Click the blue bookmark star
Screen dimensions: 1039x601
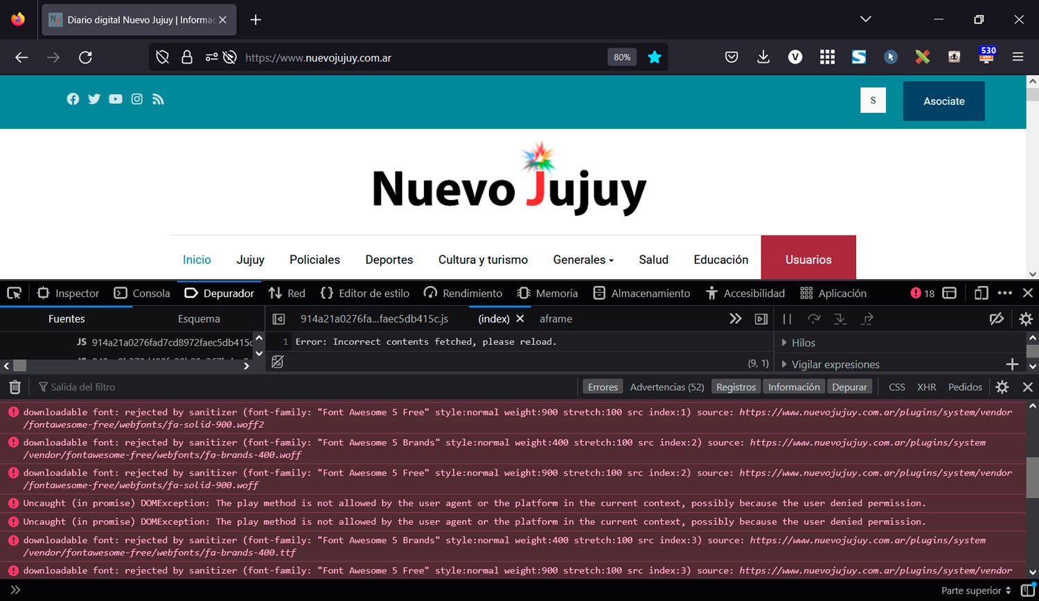click(x=655, y=57)
